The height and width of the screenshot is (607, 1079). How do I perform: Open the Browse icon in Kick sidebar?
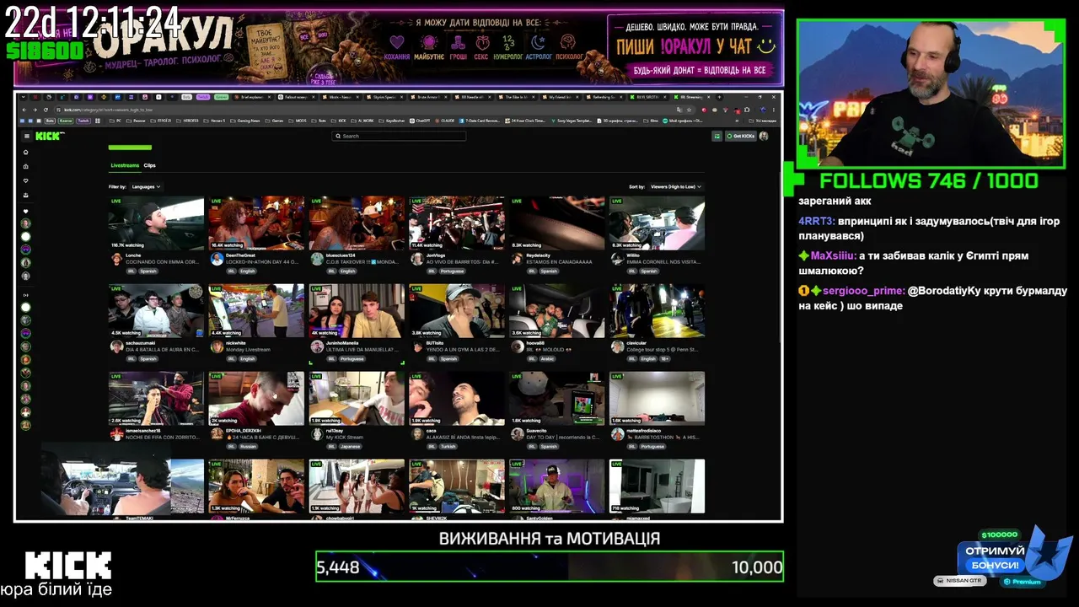click(26, 166)
